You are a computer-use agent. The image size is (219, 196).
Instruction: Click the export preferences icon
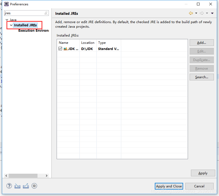pos(26,186)
